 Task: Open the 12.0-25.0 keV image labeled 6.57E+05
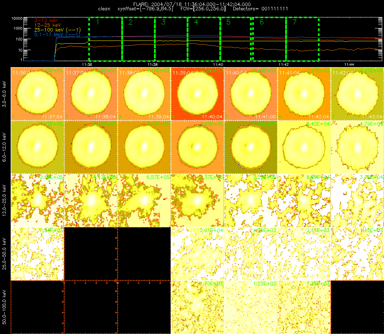point(144,200)
